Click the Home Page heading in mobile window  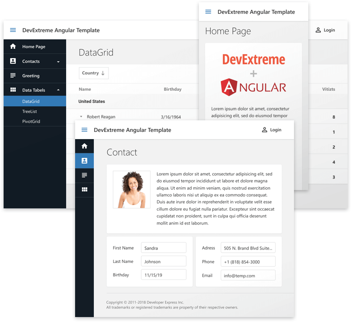pyautogui.click(x=228, y=31)
